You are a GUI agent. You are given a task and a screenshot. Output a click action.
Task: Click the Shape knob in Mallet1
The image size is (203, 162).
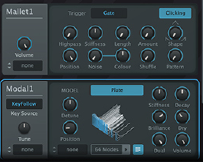coord(175,33)
